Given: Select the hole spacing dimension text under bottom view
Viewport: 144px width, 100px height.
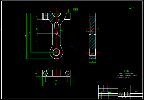Looking at the screenshot, I should pyautogui.click(x=56, y=80).
